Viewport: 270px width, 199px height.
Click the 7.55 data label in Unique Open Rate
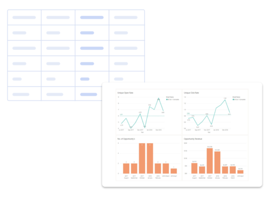tap(149, 105)
